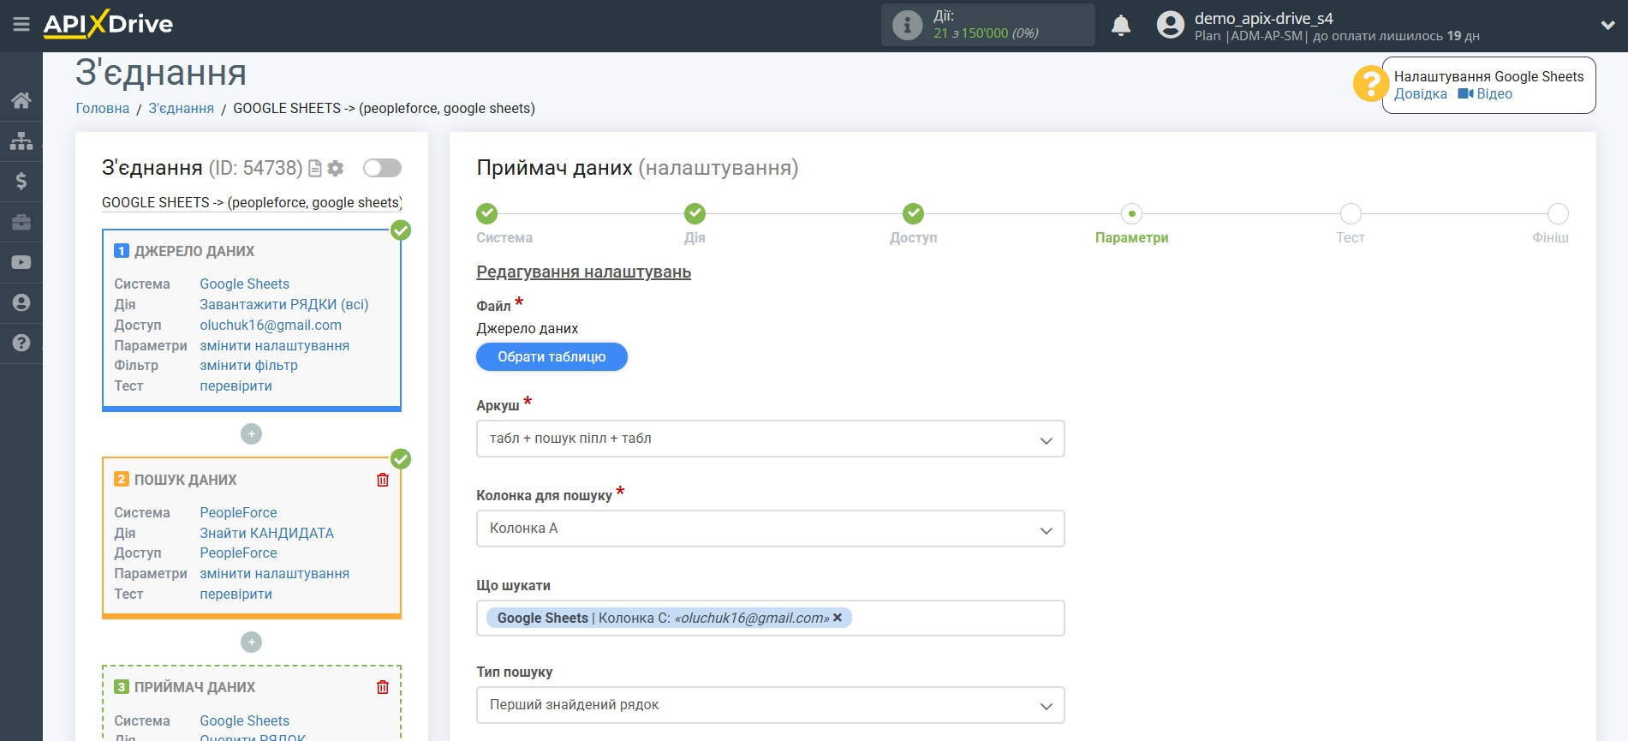Screen dimensions: 1628x741
Task: Open the Довідка help link
Action: point(1420,94)
